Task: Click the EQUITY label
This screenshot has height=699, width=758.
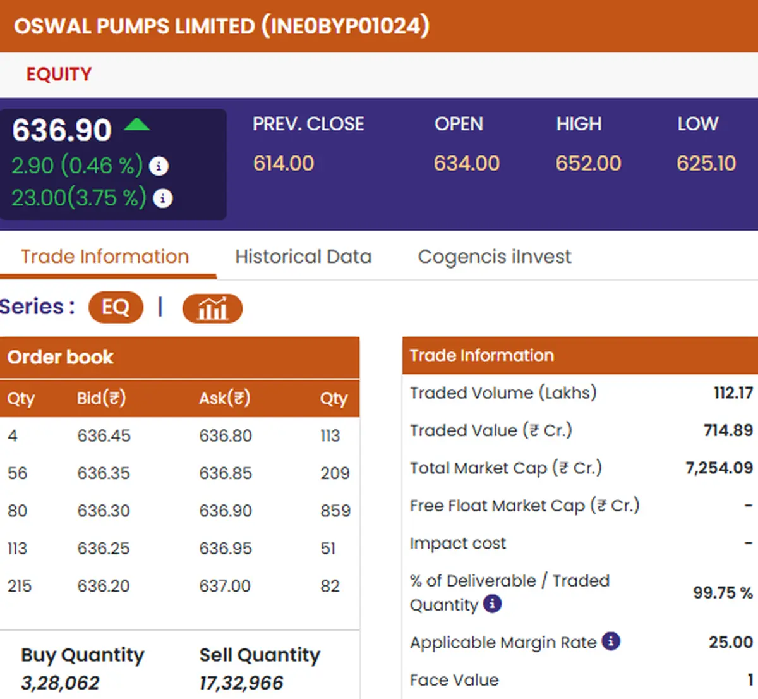Action: coord(59,74)
